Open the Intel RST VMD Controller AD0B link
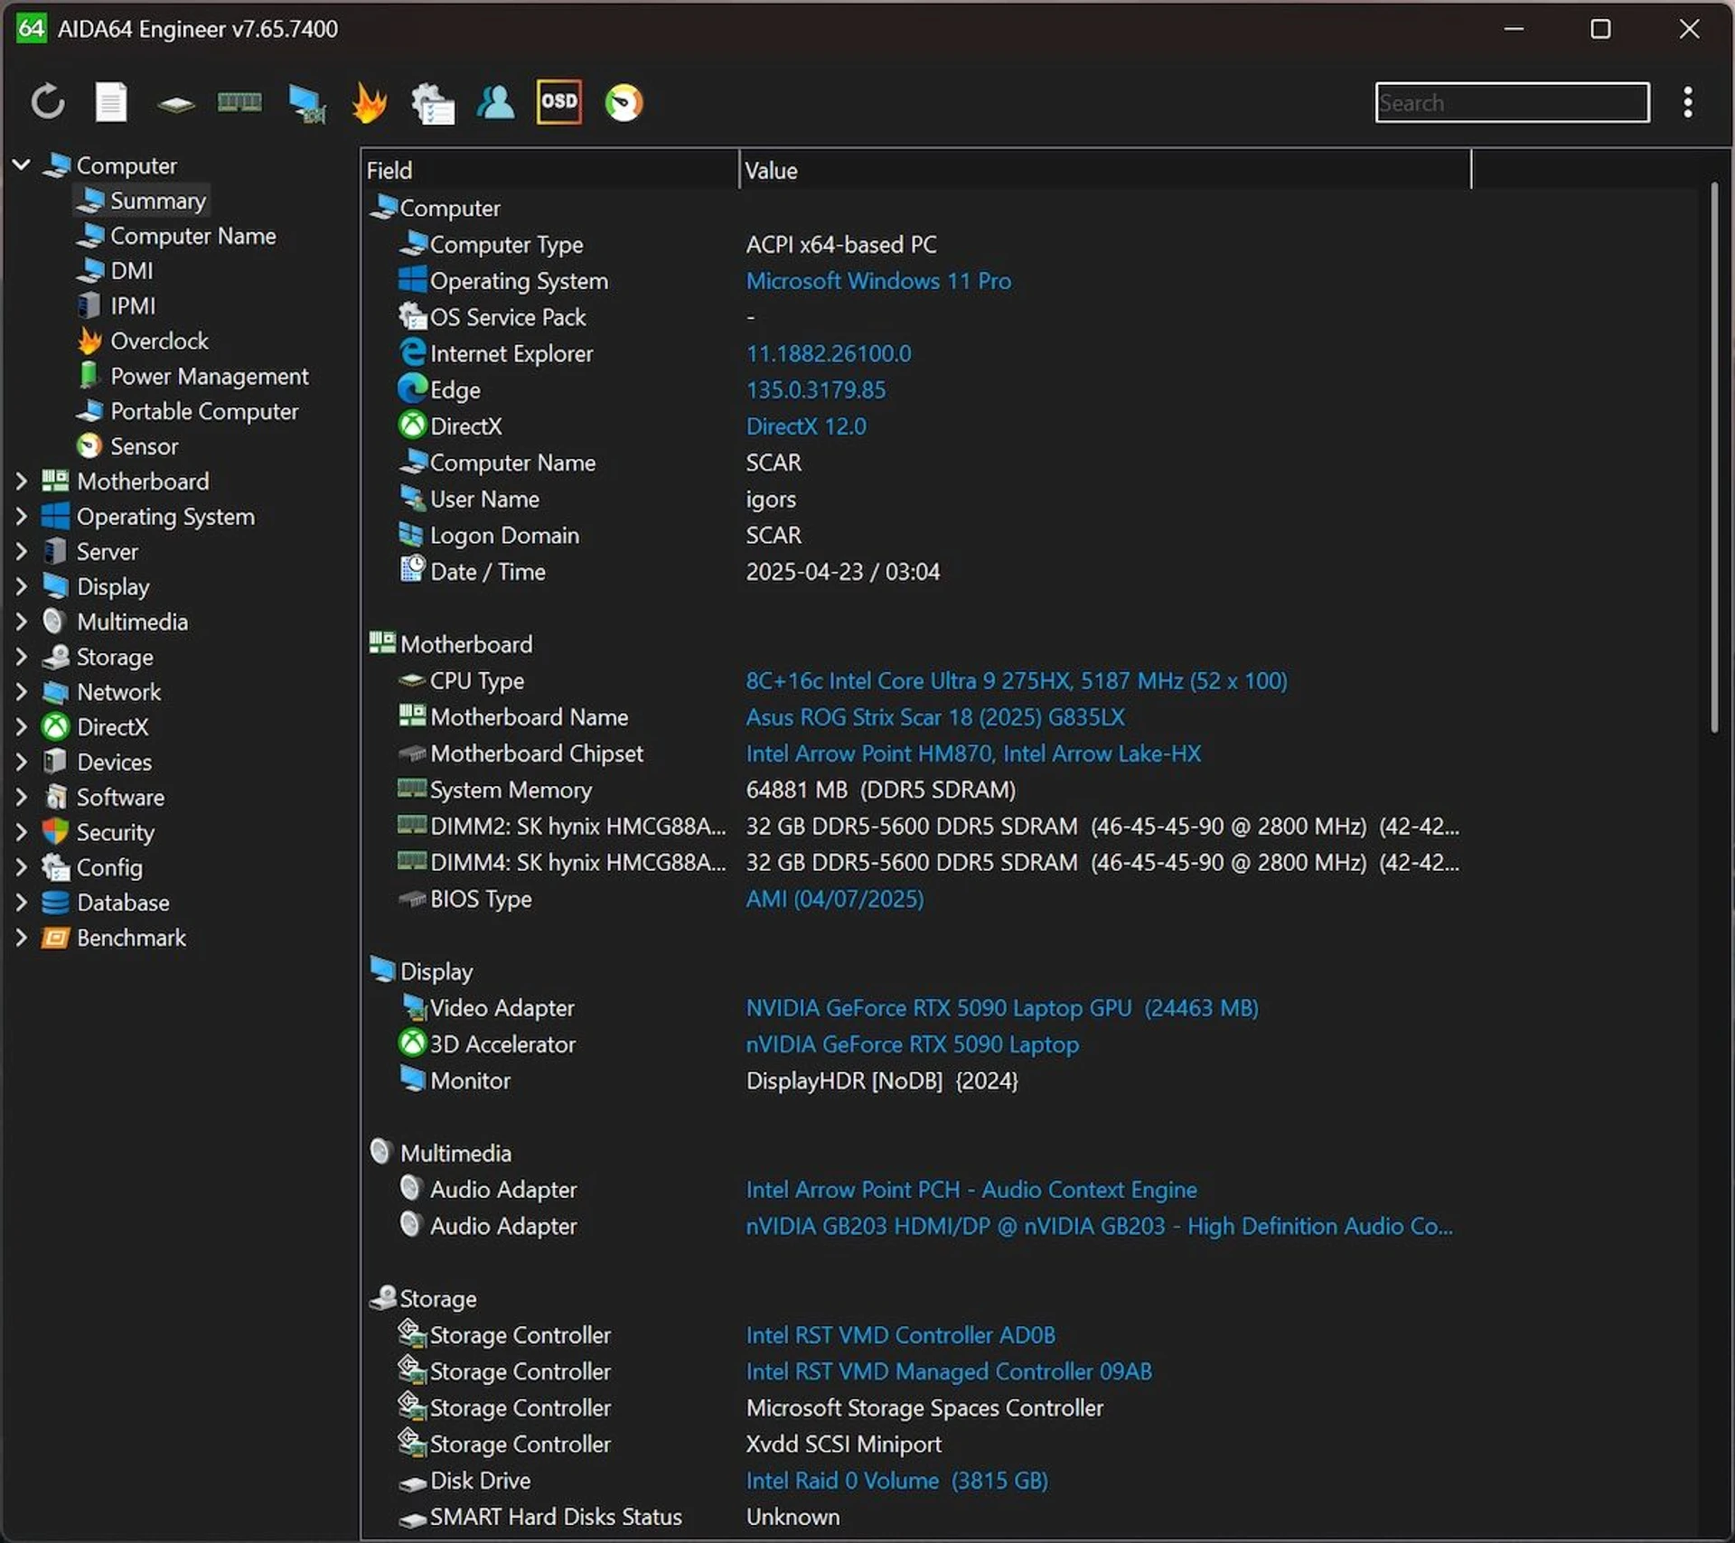1735x1543 pixels. click(901, 1335)
